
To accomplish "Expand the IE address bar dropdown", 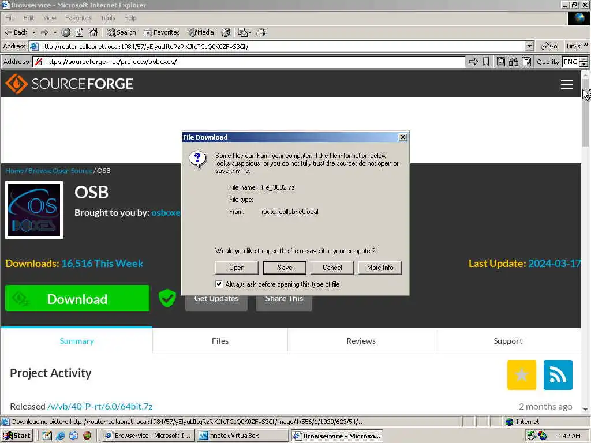I will (530, 46).
